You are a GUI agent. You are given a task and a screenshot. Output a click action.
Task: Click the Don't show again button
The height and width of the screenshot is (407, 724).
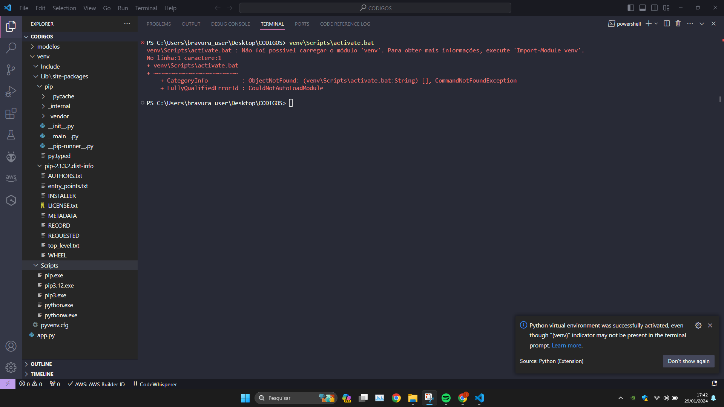pos(689,361)
